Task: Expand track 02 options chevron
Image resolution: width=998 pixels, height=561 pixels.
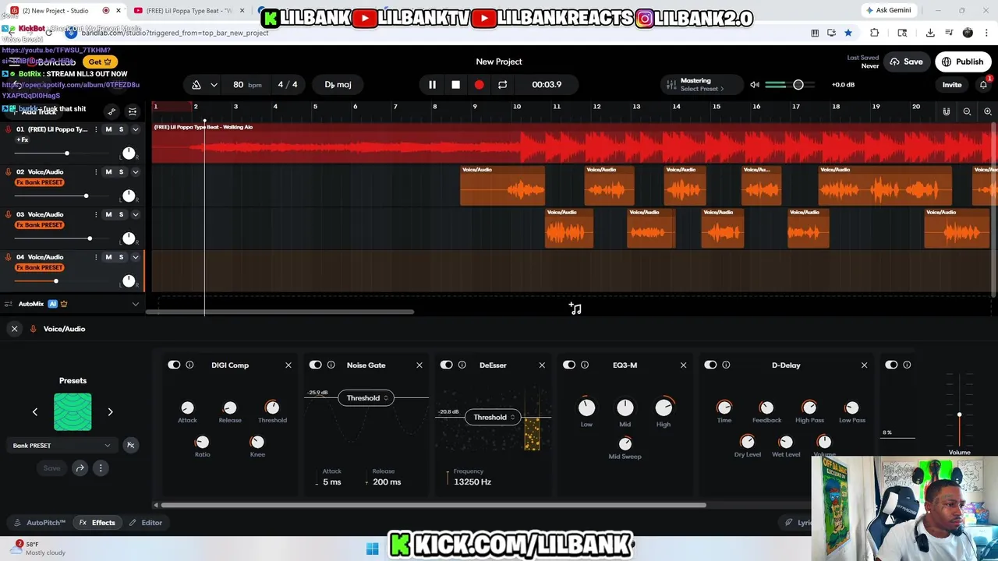Action: 135,171
